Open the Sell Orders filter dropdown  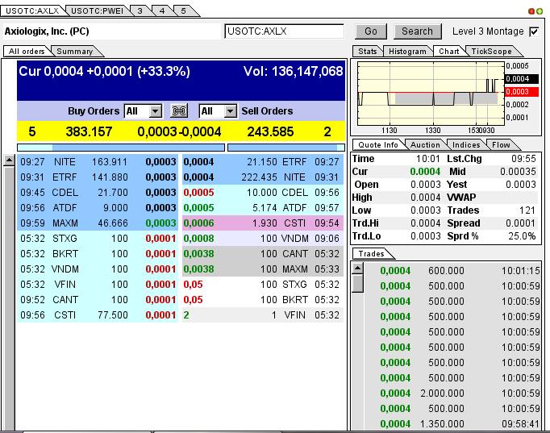(229, 111)
